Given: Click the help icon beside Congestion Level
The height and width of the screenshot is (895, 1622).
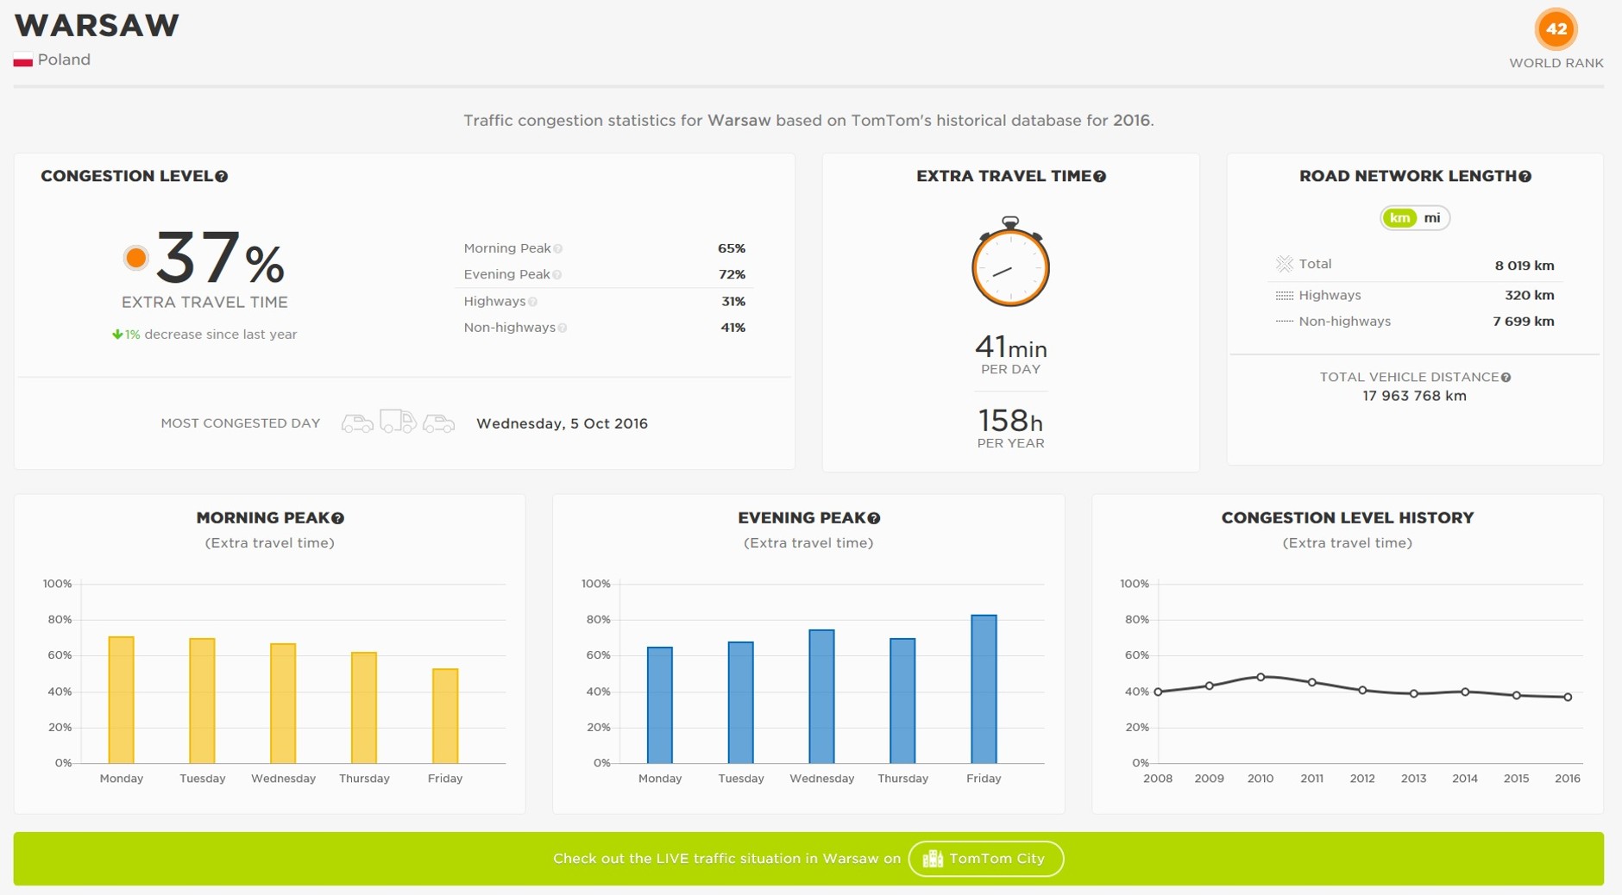Looking at the screenshot, I should pos(222,177).
